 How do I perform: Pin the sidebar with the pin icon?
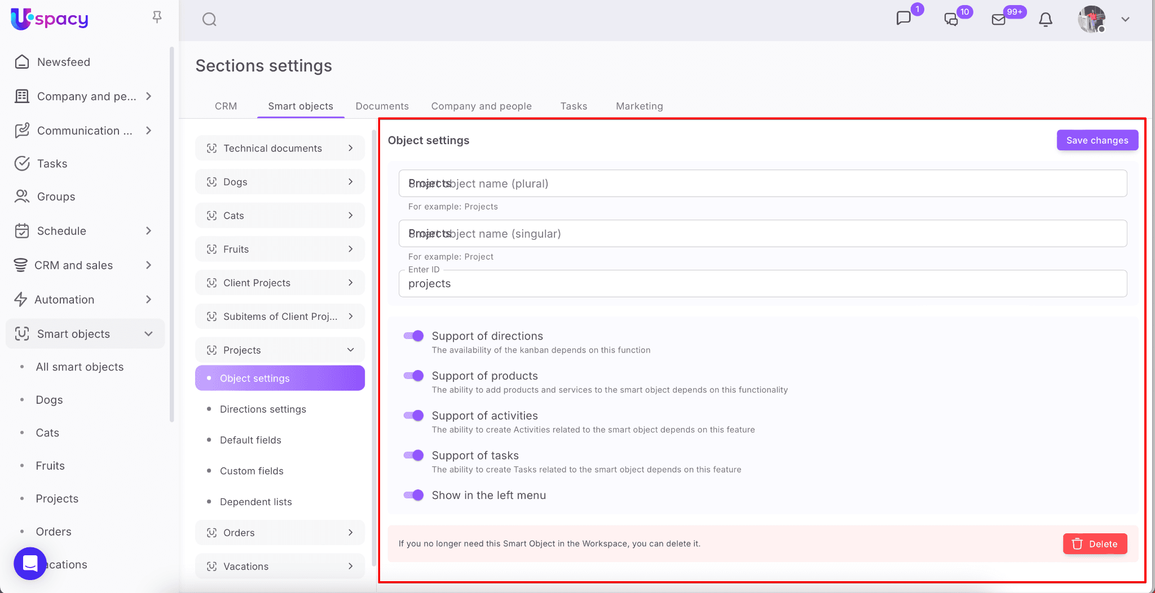[157, 17]
